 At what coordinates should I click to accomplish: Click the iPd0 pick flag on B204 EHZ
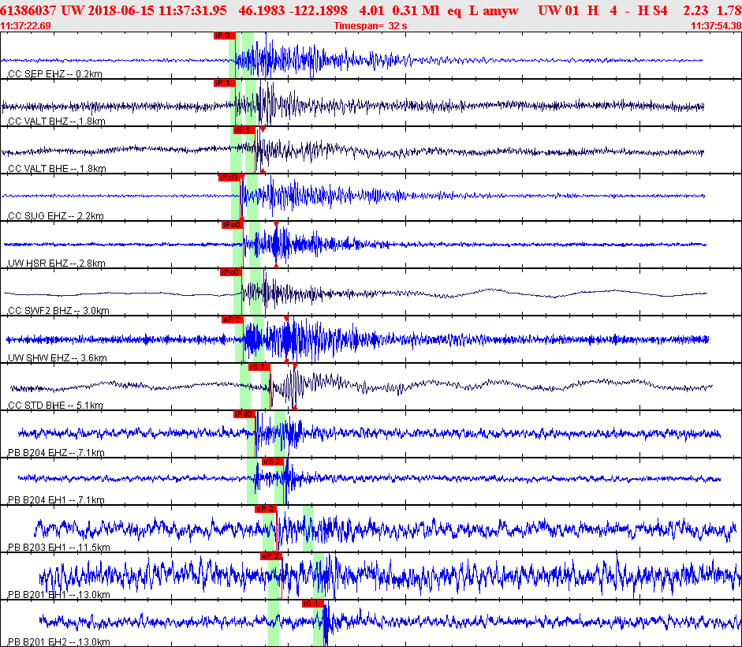pos(244,414)
